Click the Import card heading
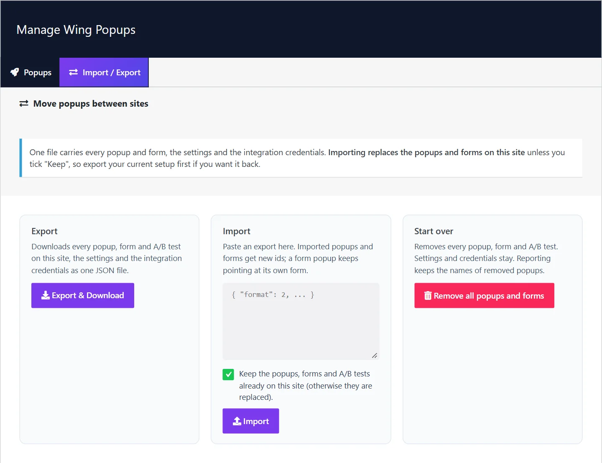The width and height of the screenshot is (602, 463). point(237,231)
